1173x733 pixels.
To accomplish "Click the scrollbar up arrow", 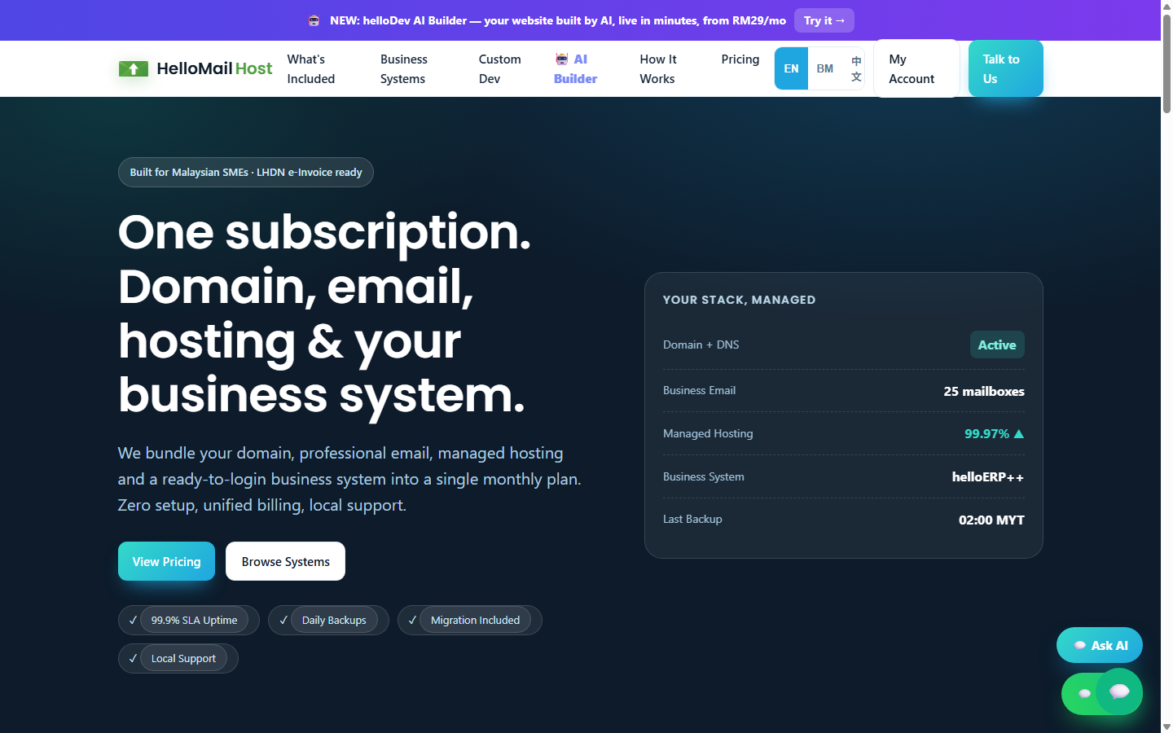I will pos(1166,6).
